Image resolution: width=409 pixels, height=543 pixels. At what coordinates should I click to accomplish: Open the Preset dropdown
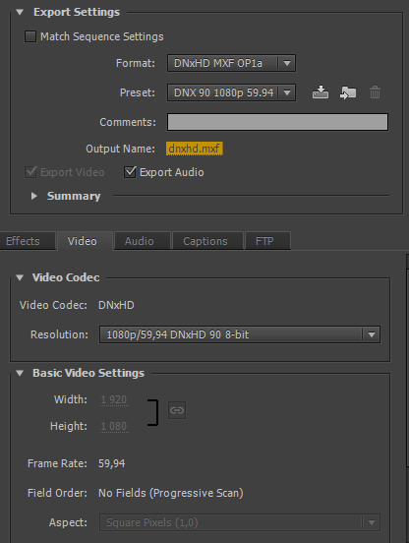tap(231, 92)
